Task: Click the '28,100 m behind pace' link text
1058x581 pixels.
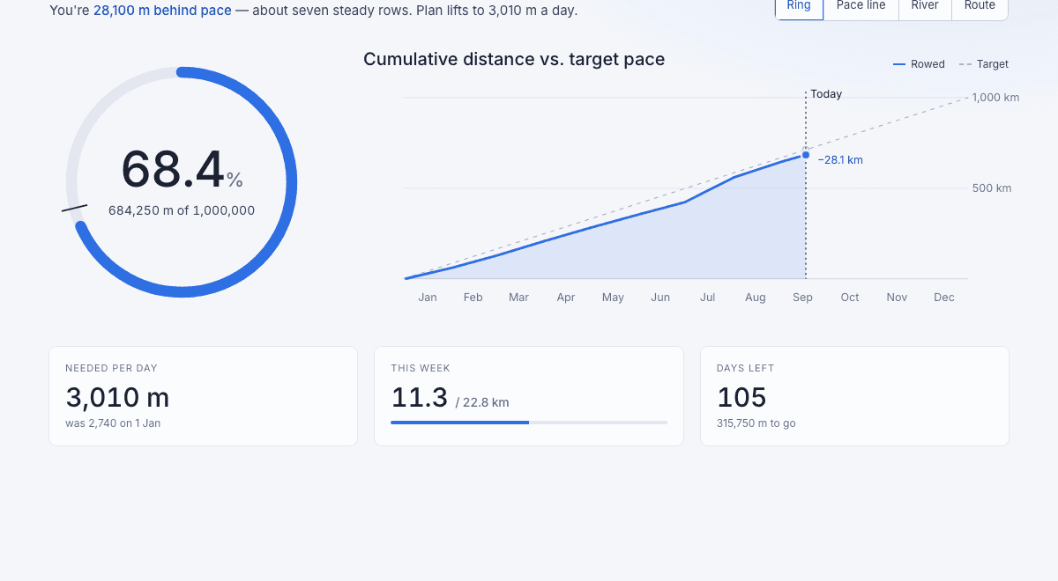Action: (x=162, y=11)
